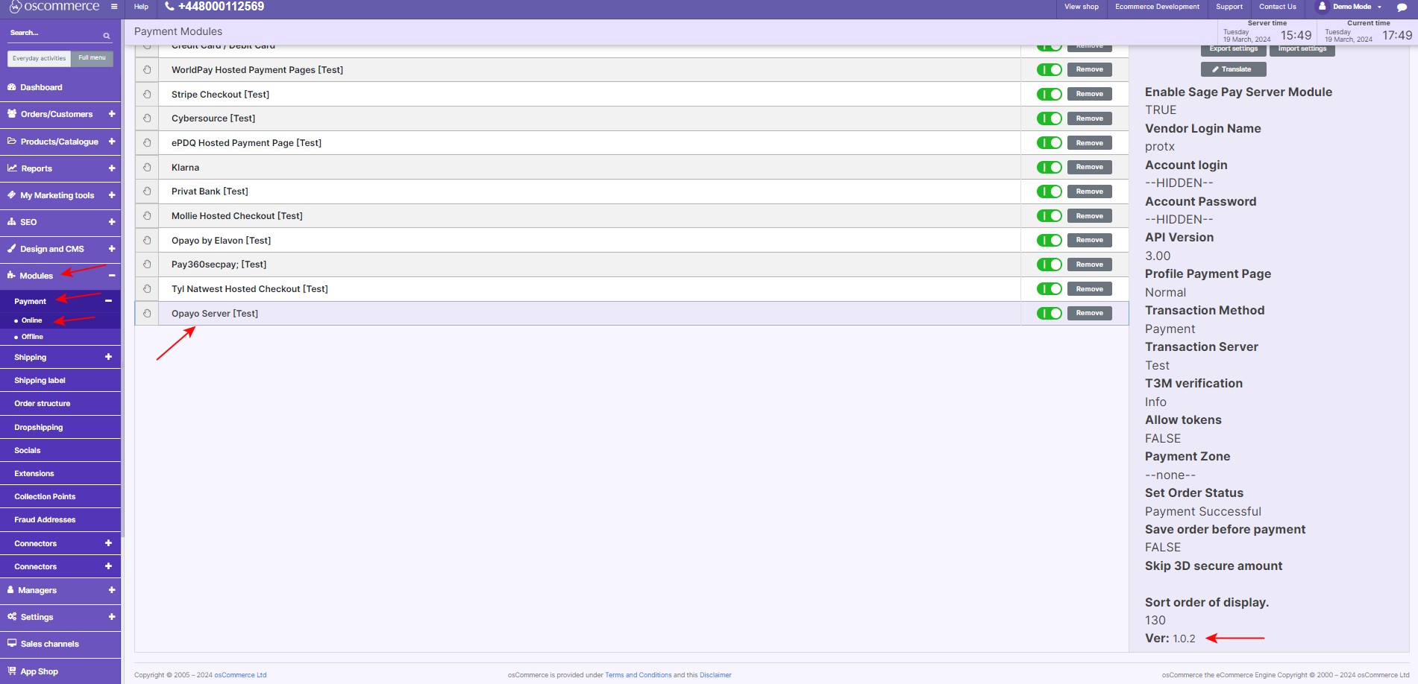Disable Mollie Hosted Checkout switch
This screenshot has height=684, width=1418.
1049,216
